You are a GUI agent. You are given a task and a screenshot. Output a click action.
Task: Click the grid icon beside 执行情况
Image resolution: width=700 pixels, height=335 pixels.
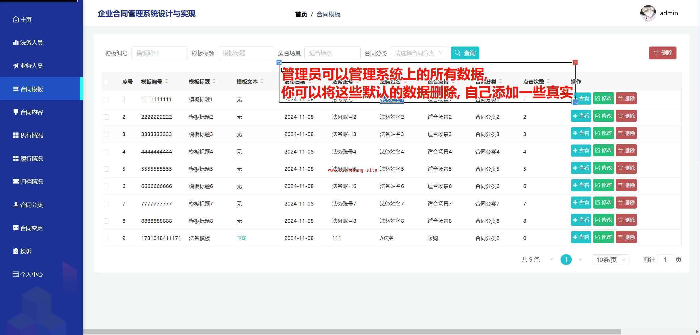tap(16, 135)
